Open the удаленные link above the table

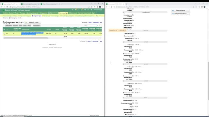point(96,22)
